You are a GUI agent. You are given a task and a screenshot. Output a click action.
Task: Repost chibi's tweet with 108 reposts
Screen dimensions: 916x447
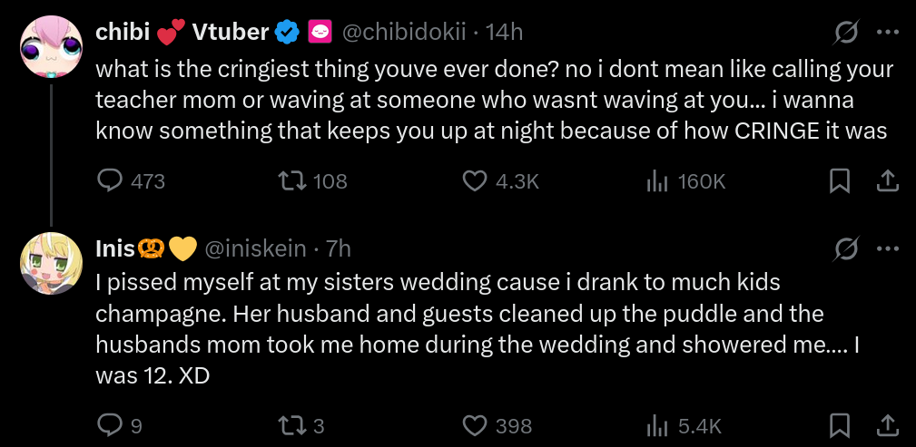pos(293,181)
